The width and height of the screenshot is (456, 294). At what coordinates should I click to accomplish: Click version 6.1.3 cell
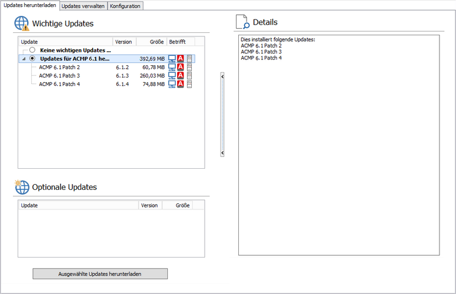tap(122, 76)
